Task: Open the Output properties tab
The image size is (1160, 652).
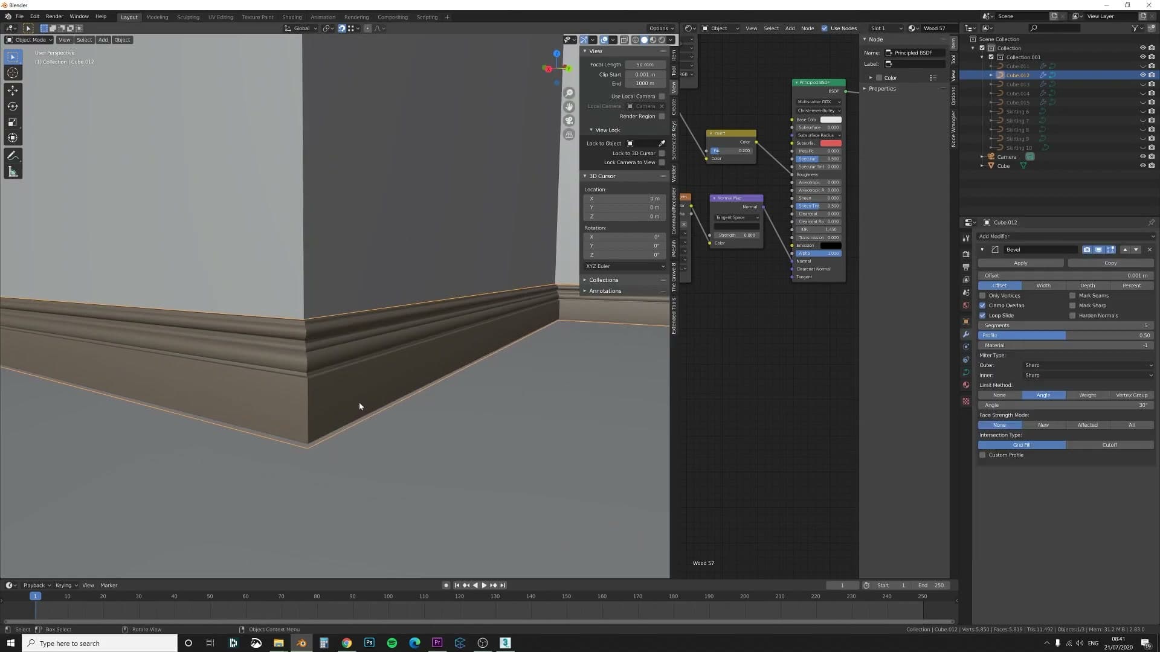Action: [x=966, y=267]
